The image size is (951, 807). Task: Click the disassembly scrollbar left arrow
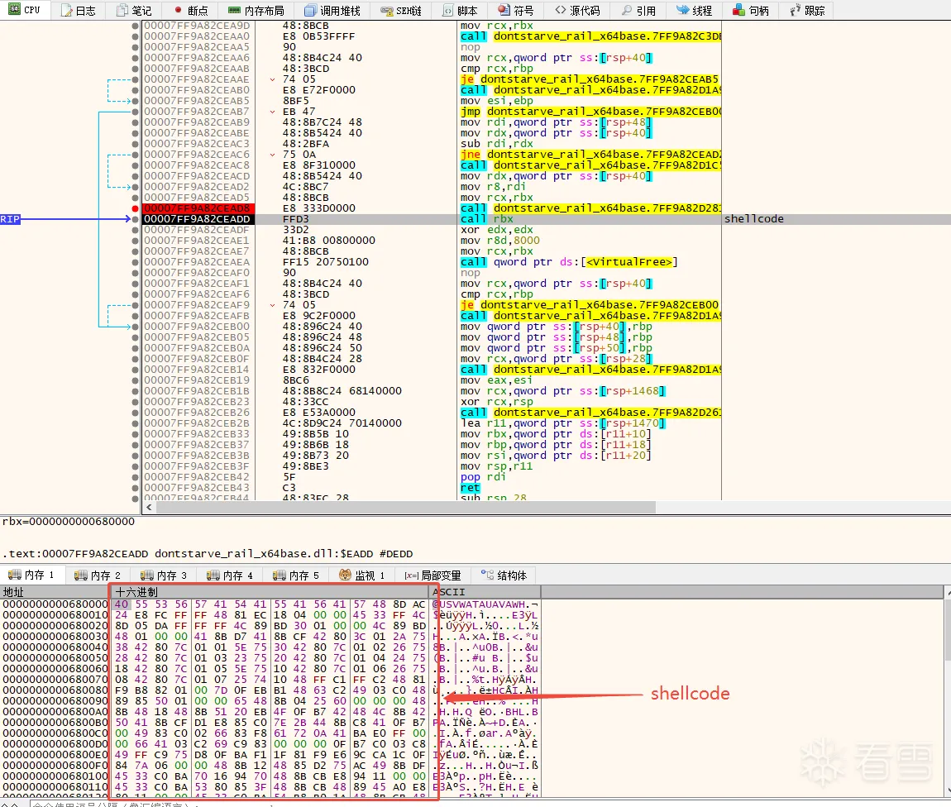pos(149,508)
